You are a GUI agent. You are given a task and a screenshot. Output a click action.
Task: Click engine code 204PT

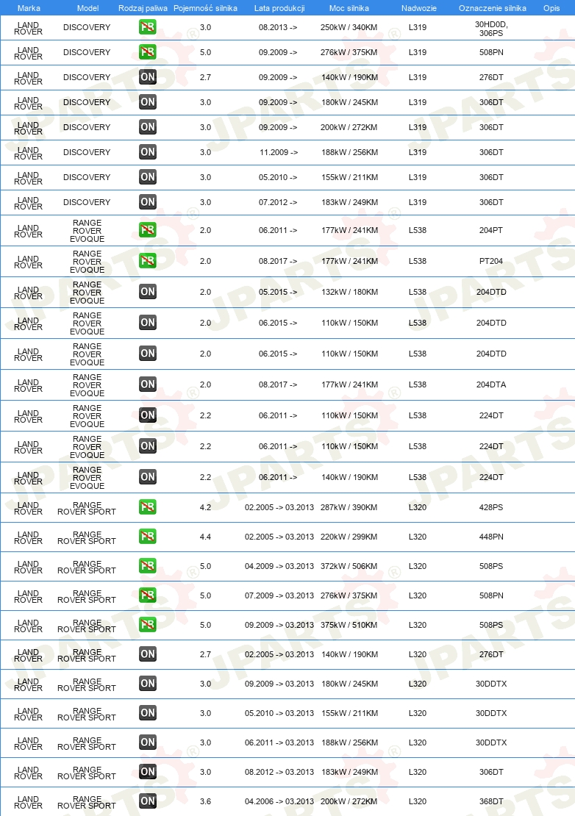click(491, 230)
